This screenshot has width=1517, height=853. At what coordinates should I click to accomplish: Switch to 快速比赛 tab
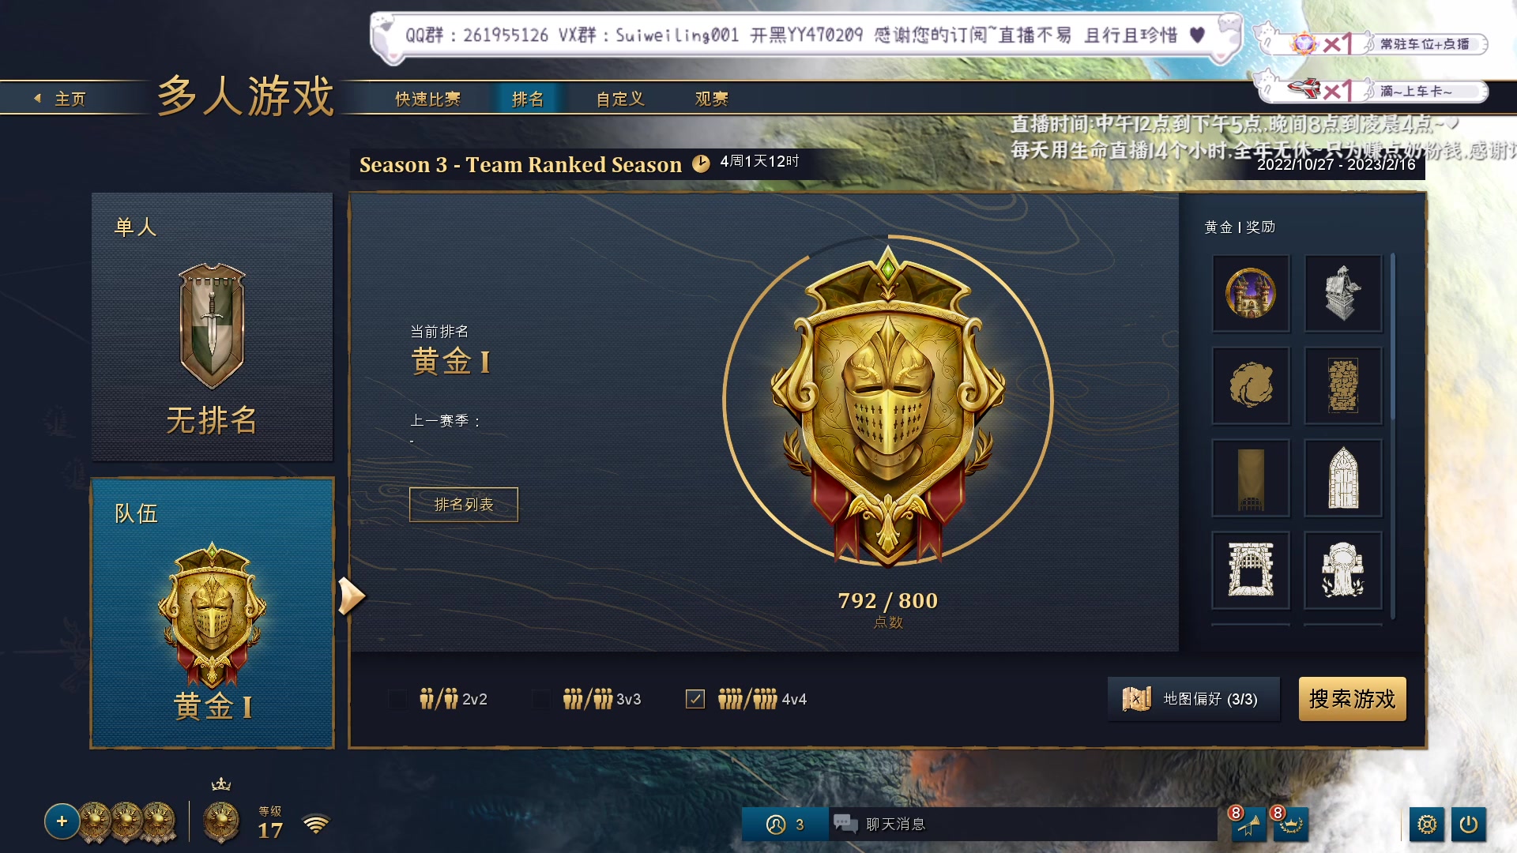(x=427, y=99)
